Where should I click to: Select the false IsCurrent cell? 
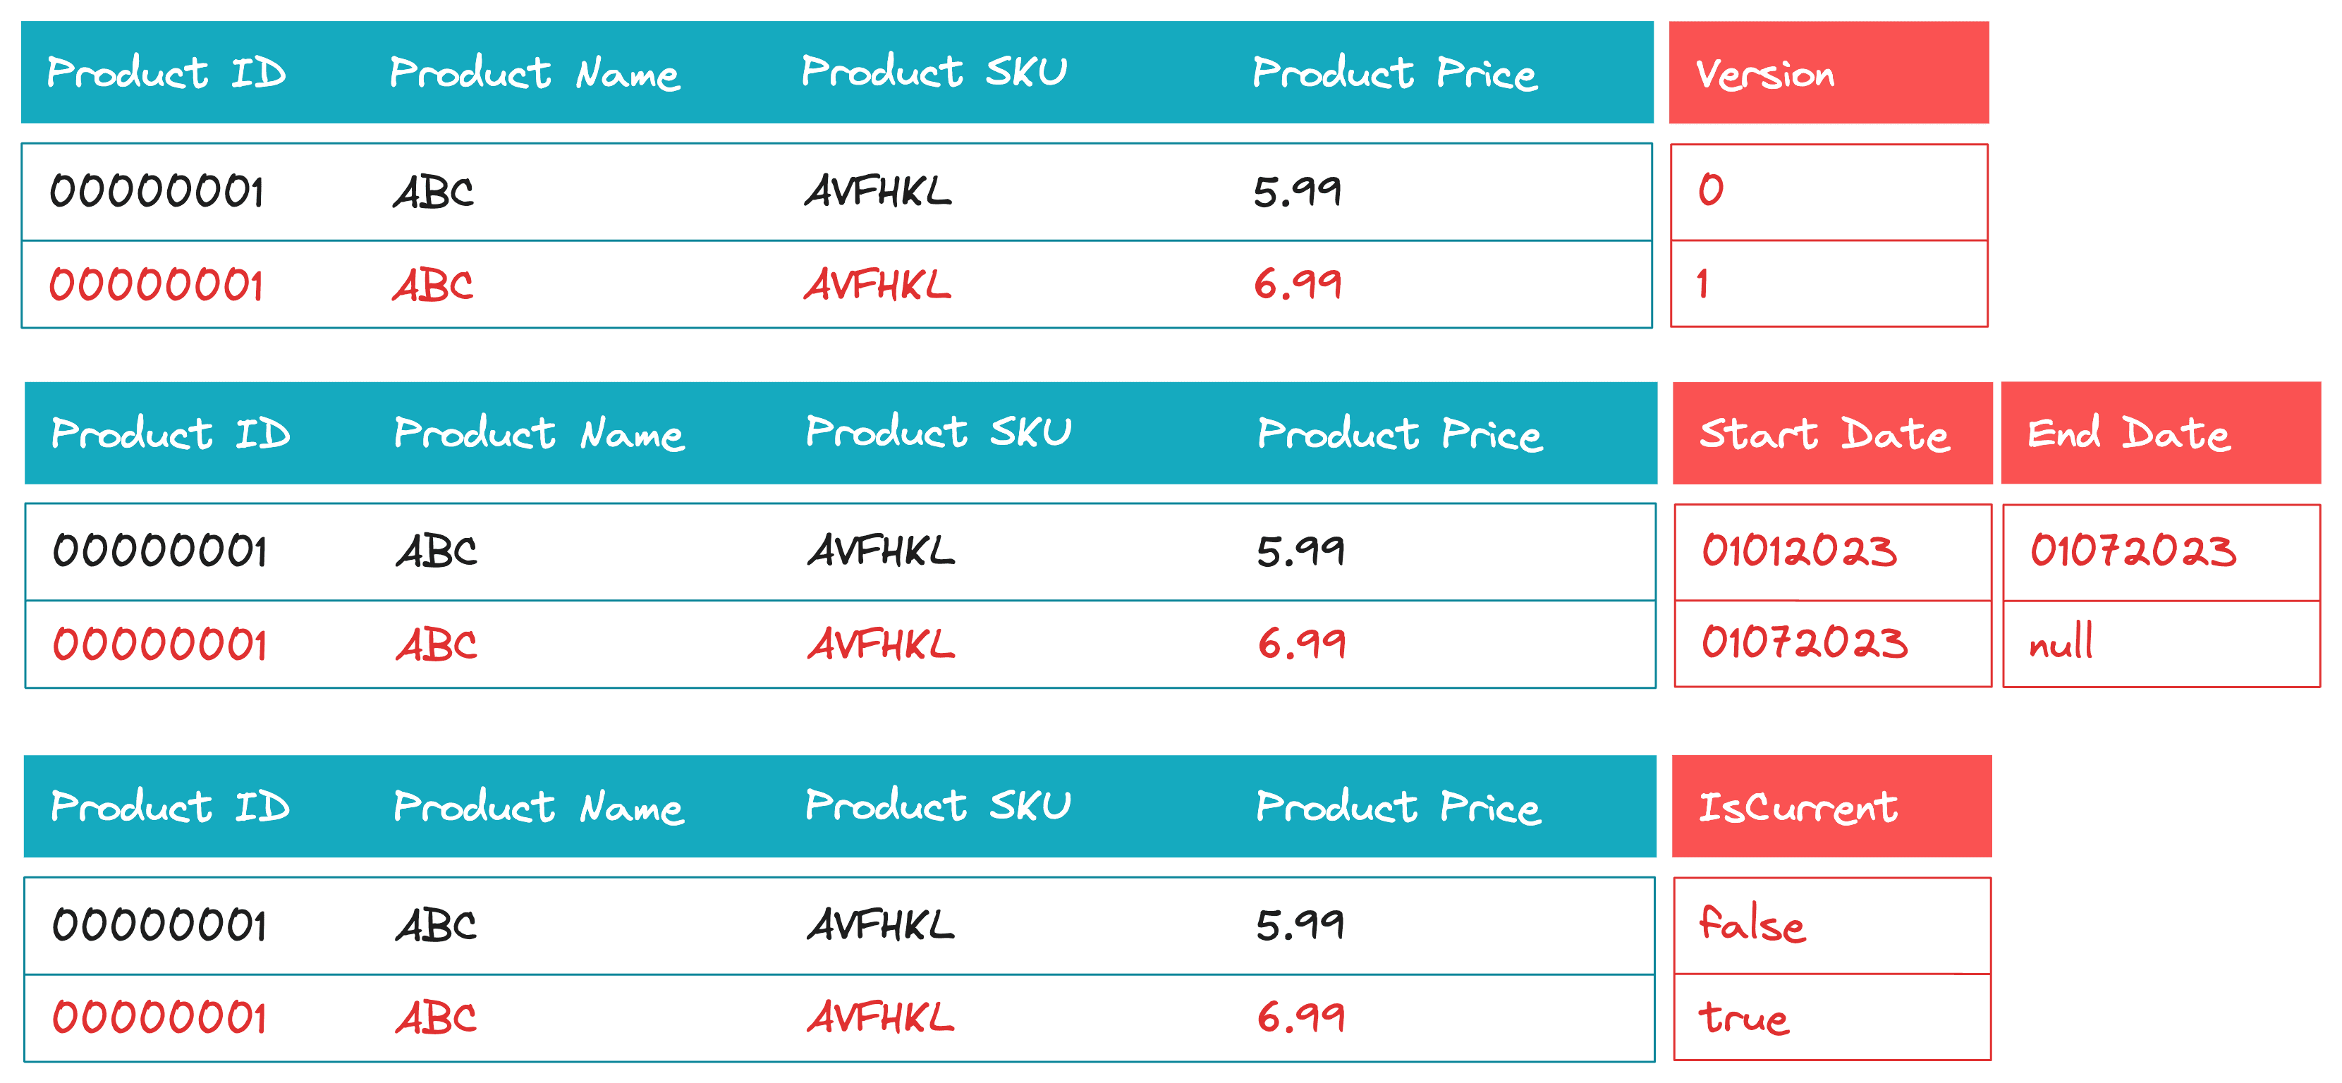click(x=1832, y=926)
